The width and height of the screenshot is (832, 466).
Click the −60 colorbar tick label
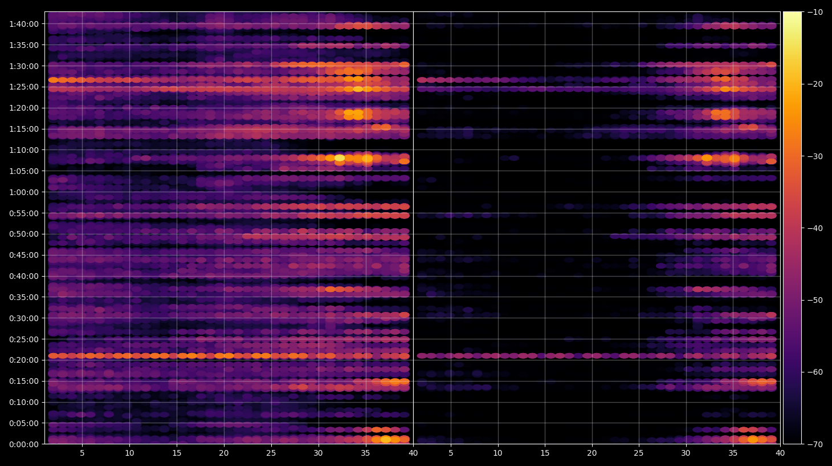coord(815,372)
